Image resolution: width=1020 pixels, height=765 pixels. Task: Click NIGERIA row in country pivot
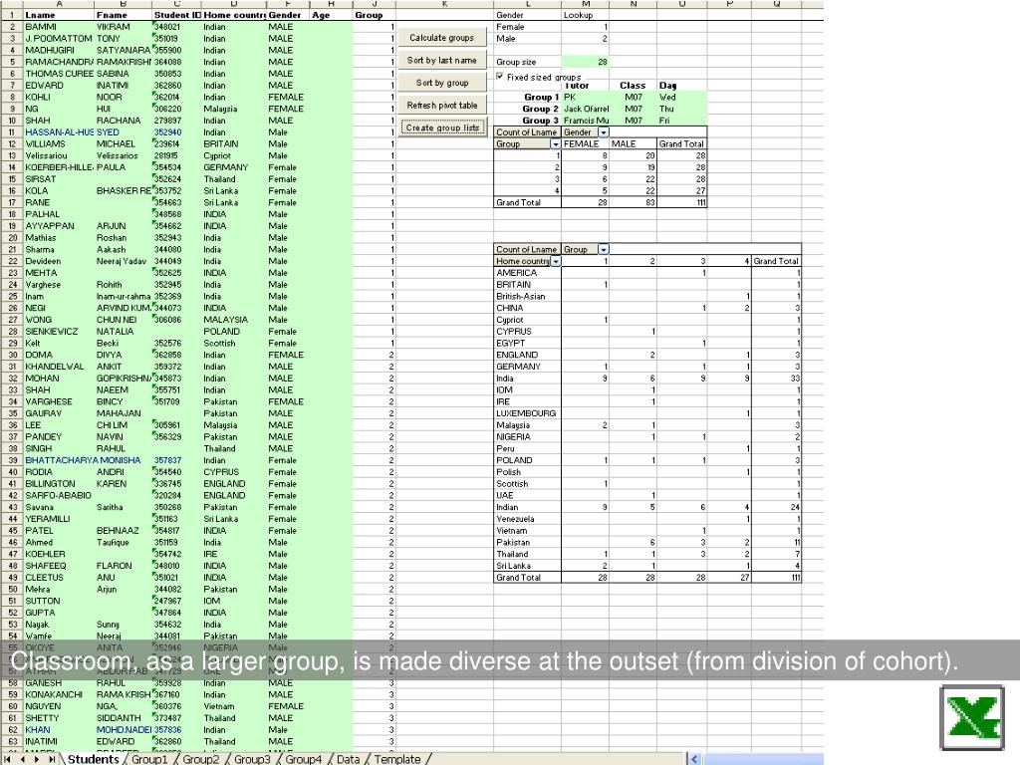click(x=647, y=436)
